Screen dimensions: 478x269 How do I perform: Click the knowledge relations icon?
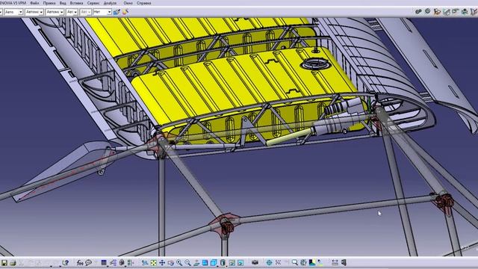(x=113, y=262)
